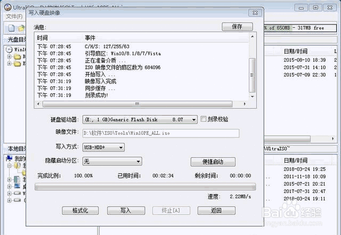Select the file row dated 2015-07-31 14:10
341x235 pixels.
coord(301,68)
